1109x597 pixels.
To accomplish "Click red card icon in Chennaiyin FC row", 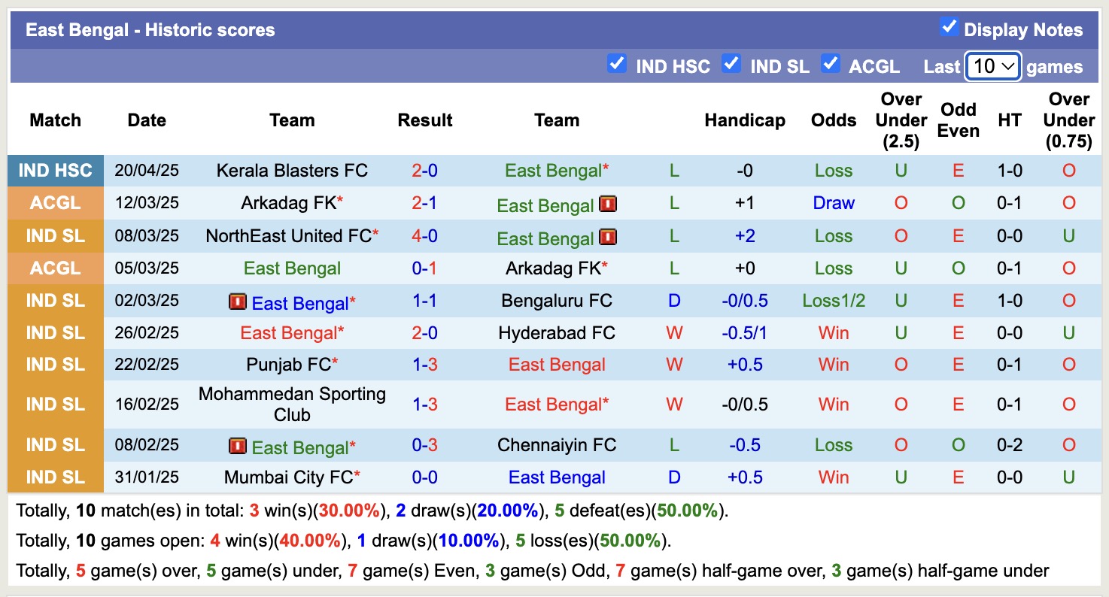I will (238, 446).
